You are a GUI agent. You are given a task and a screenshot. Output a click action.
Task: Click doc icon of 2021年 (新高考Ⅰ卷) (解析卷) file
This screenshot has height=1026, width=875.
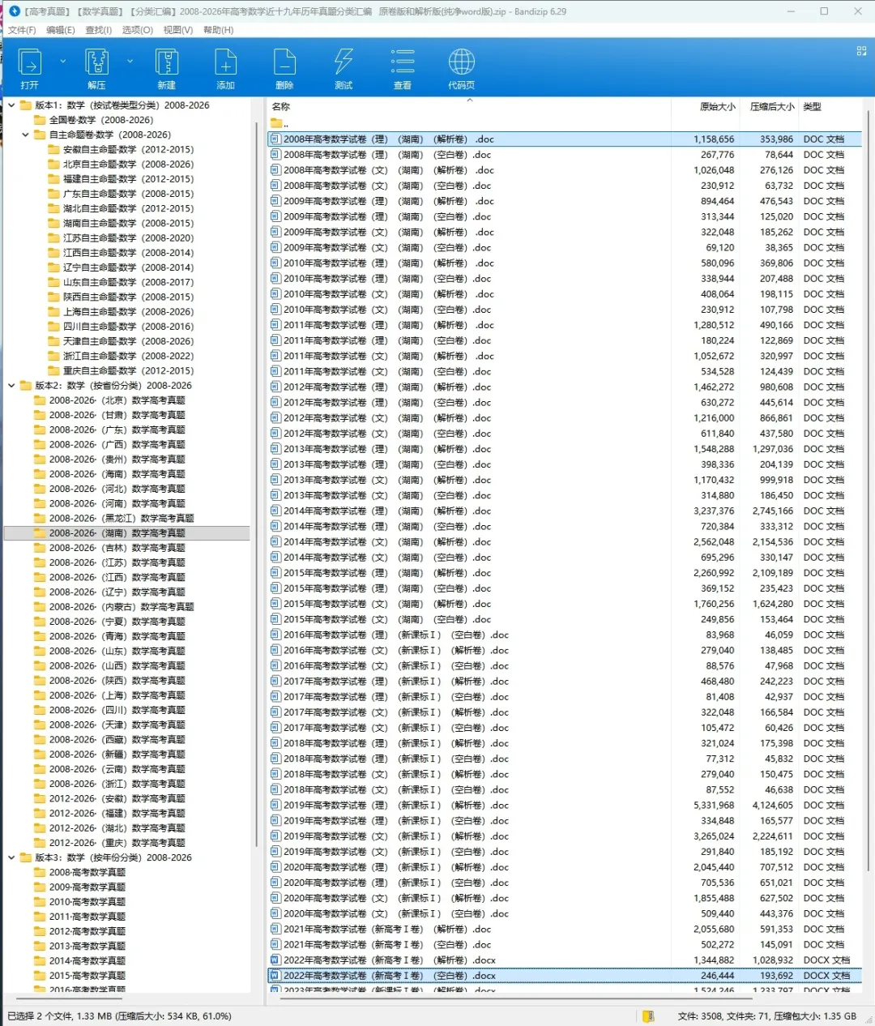tap(275, 930)
